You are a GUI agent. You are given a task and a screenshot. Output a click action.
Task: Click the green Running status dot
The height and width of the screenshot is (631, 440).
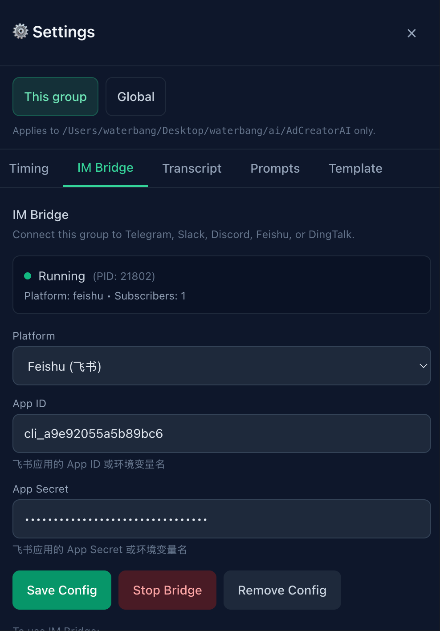(27, 276)
